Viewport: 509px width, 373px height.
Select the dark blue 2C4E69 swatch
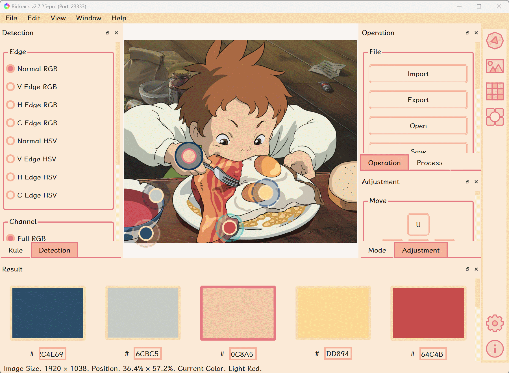click(x=48, y=313)
